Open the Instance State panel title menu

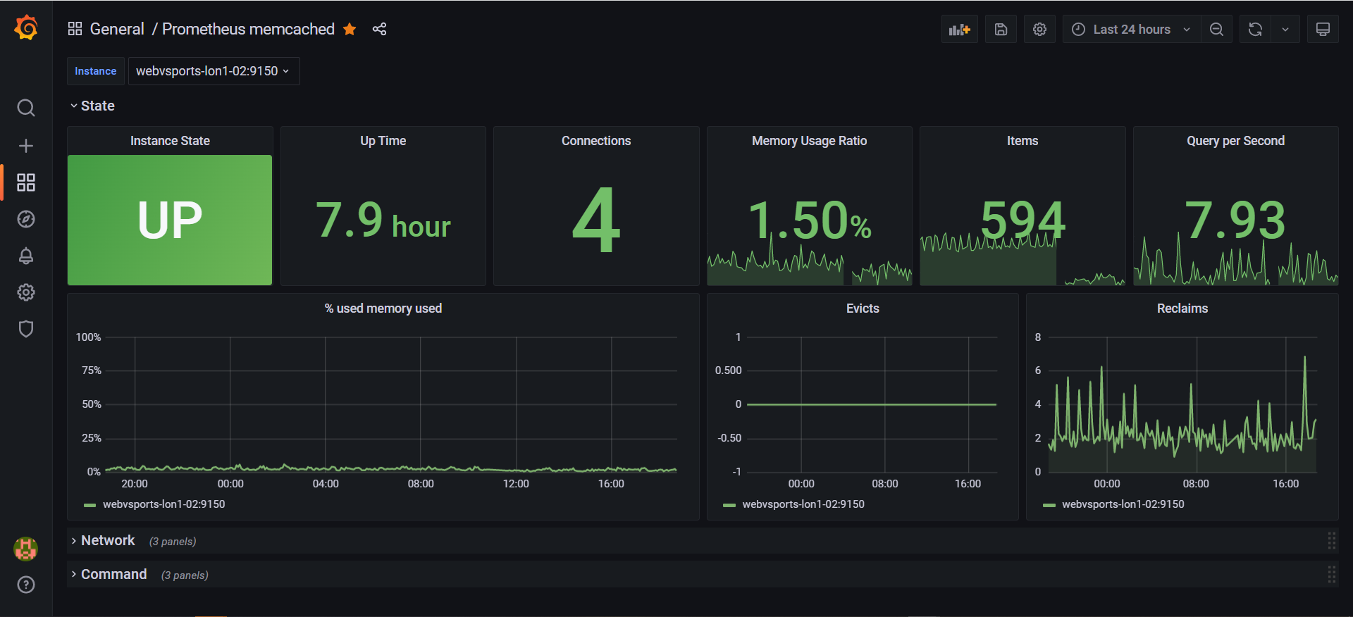(x=170, y=141)
